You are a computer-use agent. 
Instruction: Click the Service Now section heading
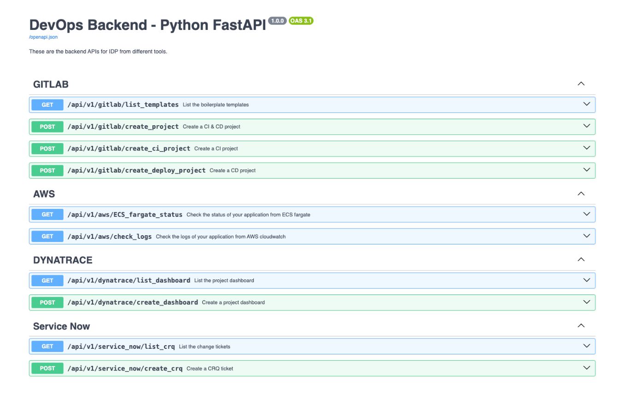pos(61,326)
